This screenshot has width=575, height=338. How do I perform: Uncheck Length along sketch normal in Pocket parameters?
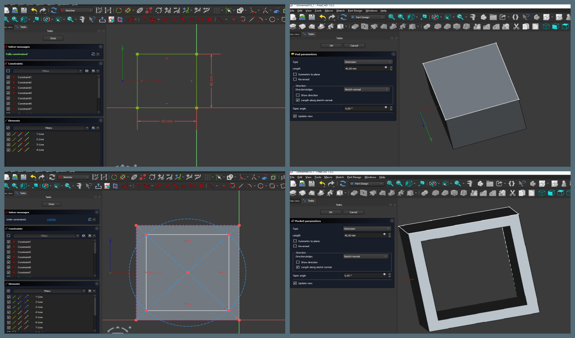click(x=298, y=267)
